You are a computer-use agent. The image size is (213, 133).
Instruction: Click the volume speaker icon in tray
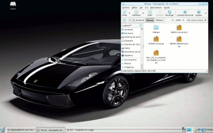click(204, 130)
